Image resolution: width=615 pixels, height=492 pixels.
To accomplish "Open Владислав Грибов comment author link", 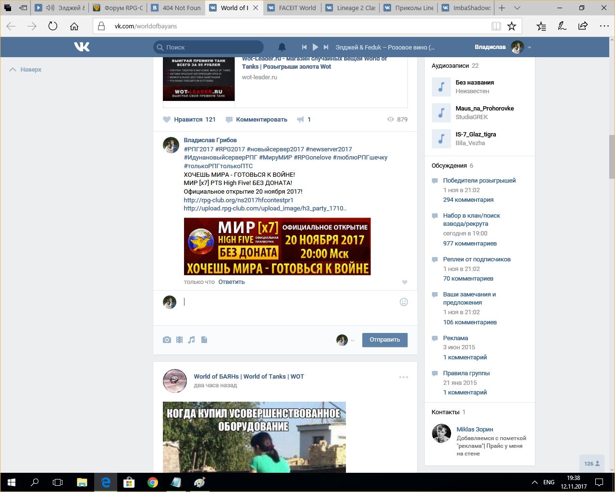I will coord(210,140).
